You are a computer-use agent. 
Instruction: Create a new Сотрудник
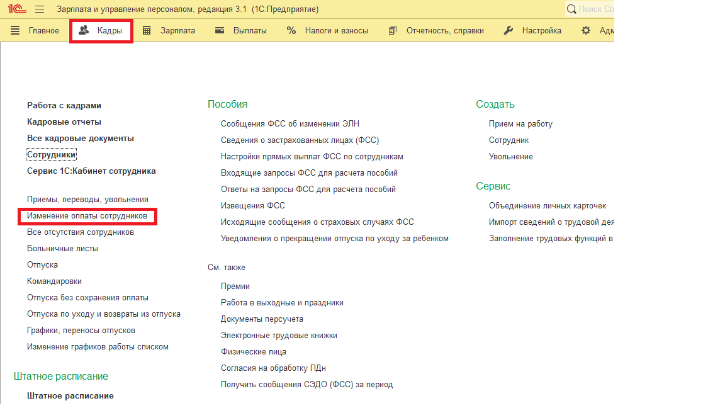[509, 140]
